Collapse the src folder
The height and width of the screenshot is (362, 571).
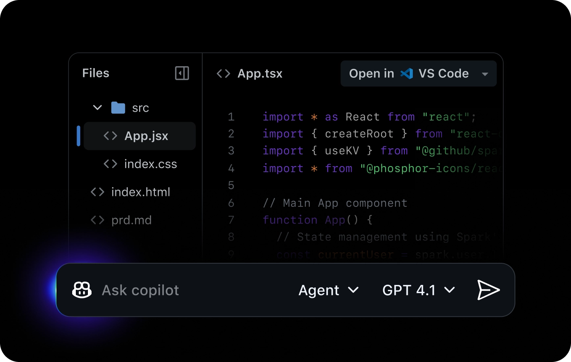coord(97,108)
